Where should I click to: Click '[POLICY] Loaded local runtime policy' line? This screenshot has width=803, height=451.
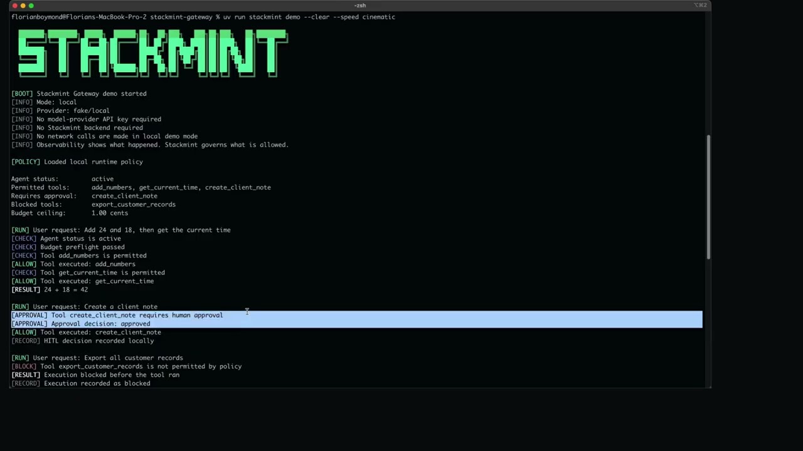pos(77,162)
